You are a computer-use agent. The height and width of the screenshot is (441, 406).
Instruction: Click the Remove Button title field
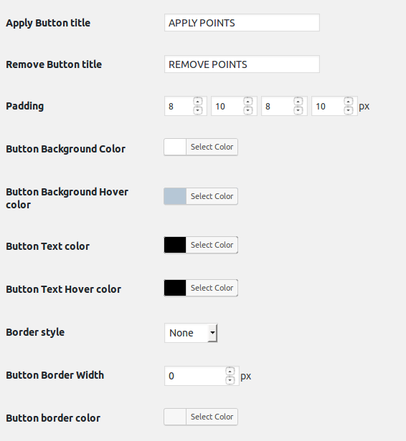(x=242, y=64)
